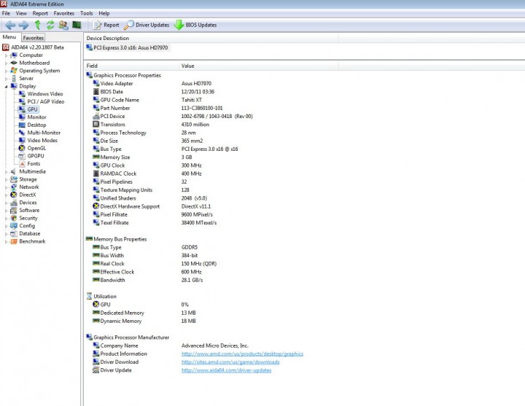Open the Report toolbar button

tap(106, 25)
